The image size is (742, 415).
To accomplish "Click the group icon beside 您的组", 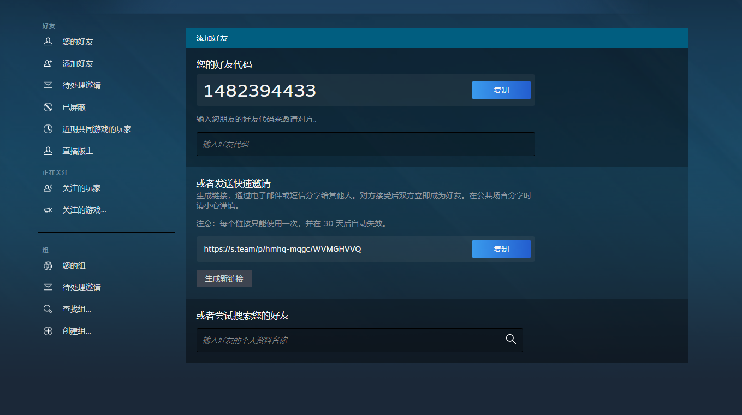I will click(48, 265).
